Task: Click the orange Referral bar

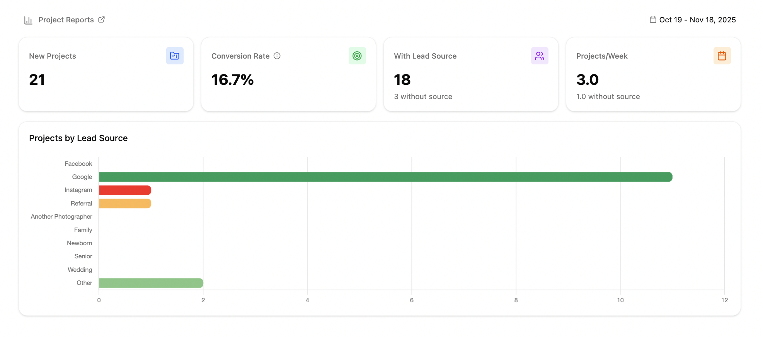Action: pos(125,204)
